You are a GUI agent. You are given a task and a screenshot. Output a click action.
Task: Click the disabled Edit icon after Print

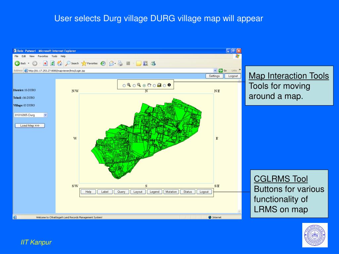[128, 63]
